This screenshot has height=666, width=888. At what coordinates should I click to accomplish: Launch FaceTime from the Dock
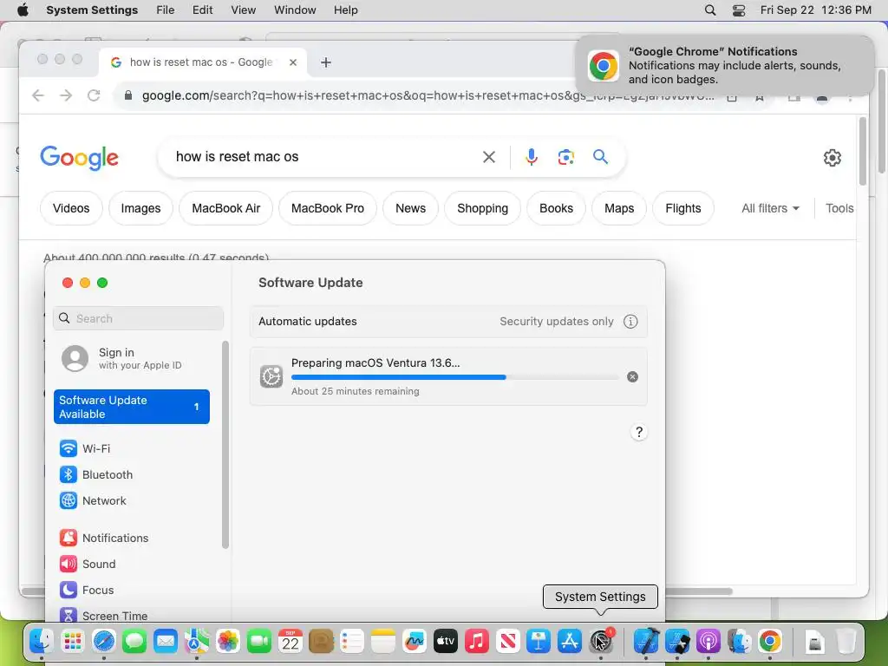258,642
